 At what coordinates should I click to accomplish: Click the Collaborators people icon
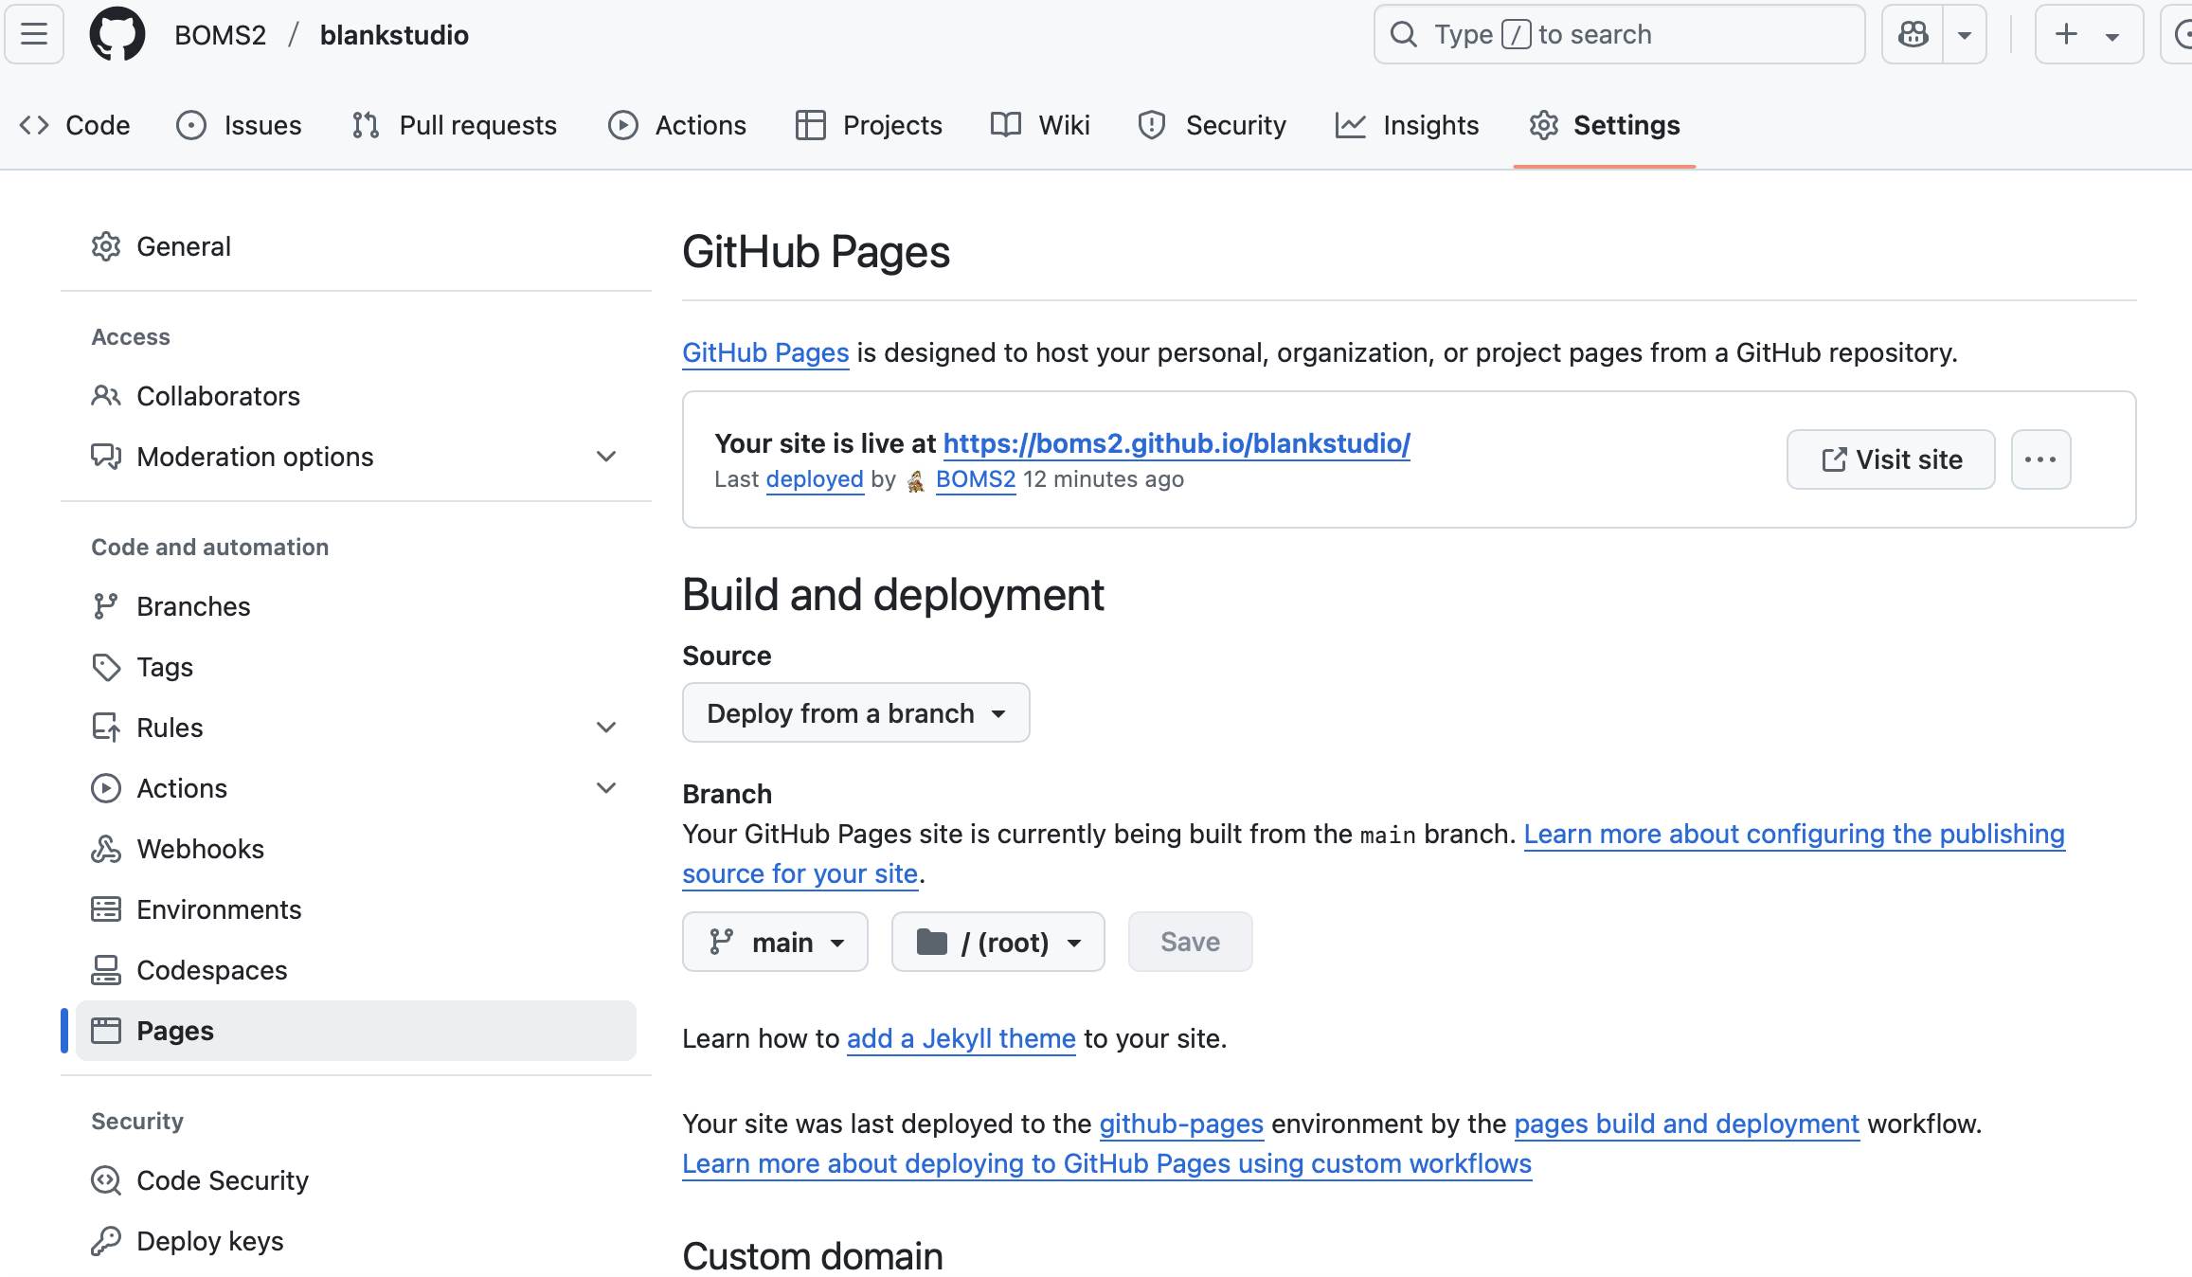[x=106, y=396]
